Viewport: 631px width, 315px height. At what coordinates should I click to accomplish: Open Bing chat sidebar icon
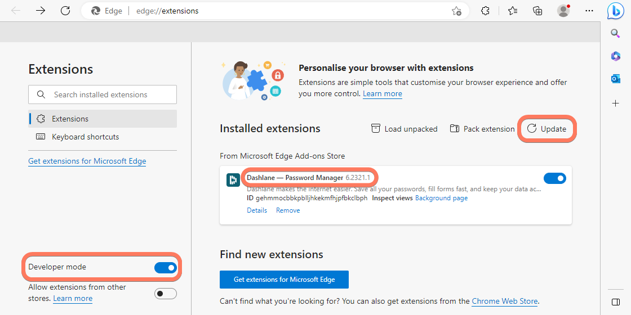[x=615, y=11]
